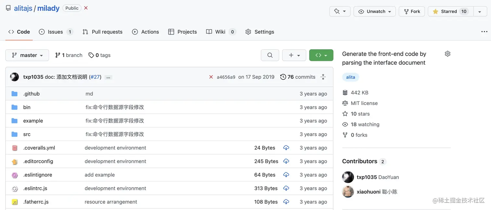
Task: Open the .eslintrc.js file
Action: tap(35, 188)
